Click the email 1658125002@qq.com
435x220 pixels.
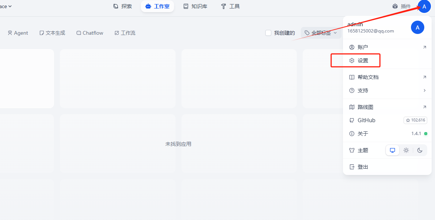pos(371,31)
